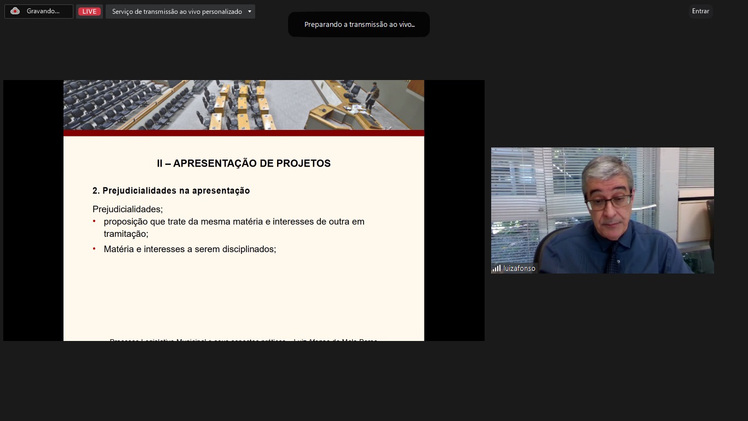This screenshot has width=748, height=421.
Task: Click 'Serviço de transmissão ao vivo personalizado' label
Action: [177, 12]
